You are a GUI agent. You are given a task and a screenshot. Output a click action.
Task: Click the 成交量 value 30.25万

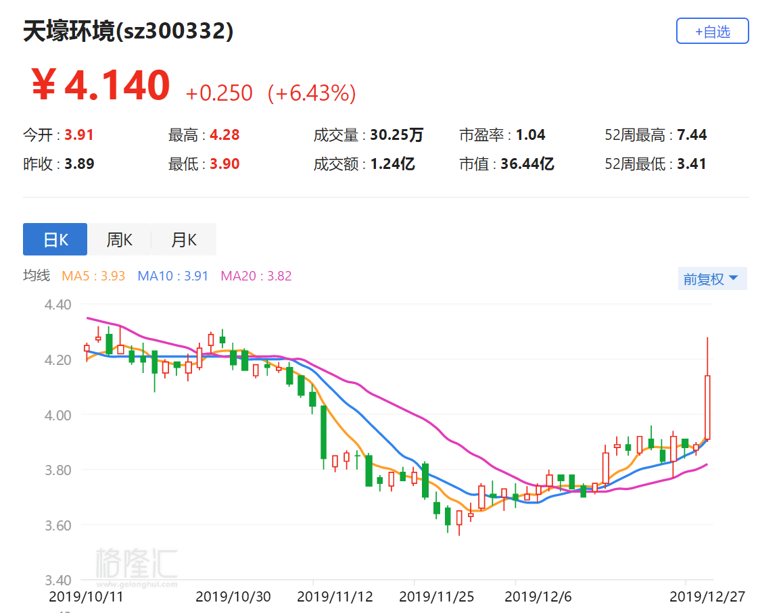tap(396, 134)
